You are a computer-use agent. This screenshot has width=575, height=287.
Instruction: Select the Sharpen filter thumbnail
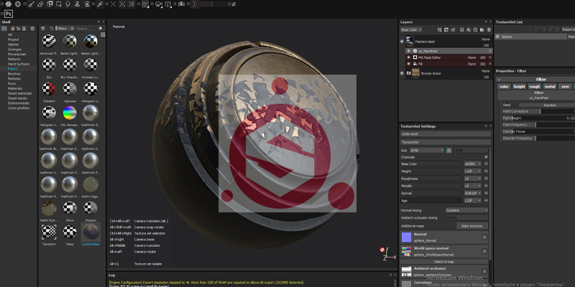(x=91, y=208)
